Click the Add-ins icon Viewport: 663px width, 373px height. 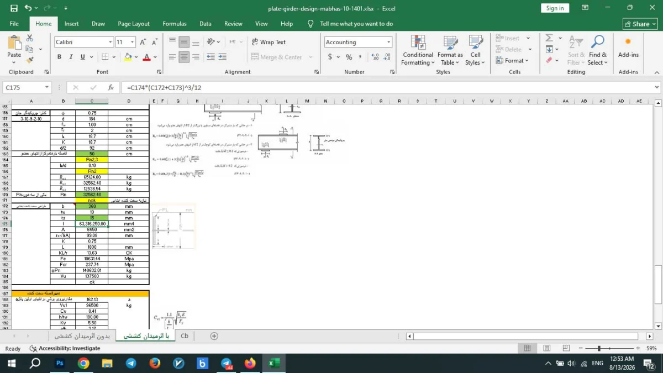click(x=628, y=48)
